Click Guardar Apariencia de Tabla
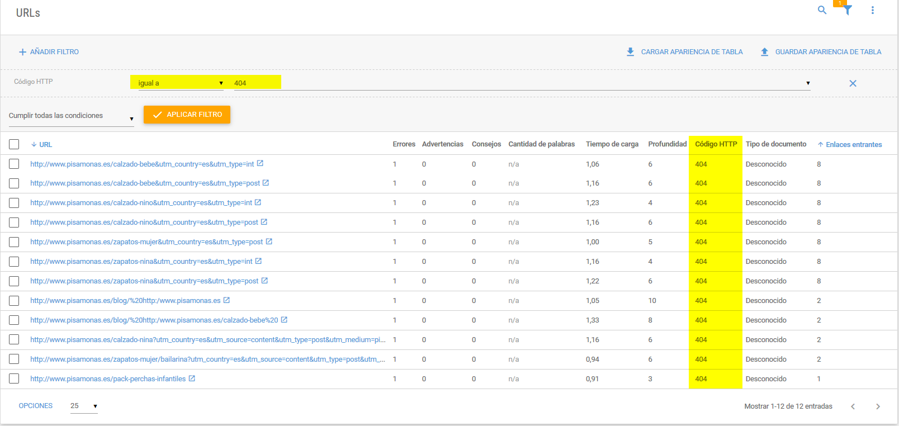 [821, 51]
